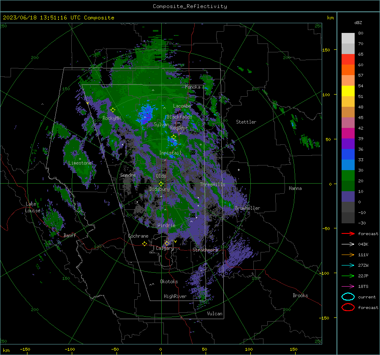
Task: Click the yellow diamond marker near Cochrane
Action: coord(144,244)
